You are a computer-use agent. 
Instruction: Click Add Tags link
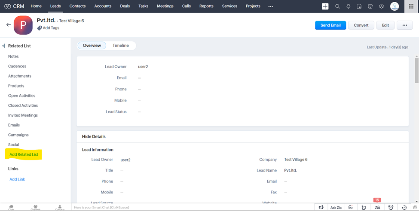point(51,28)
